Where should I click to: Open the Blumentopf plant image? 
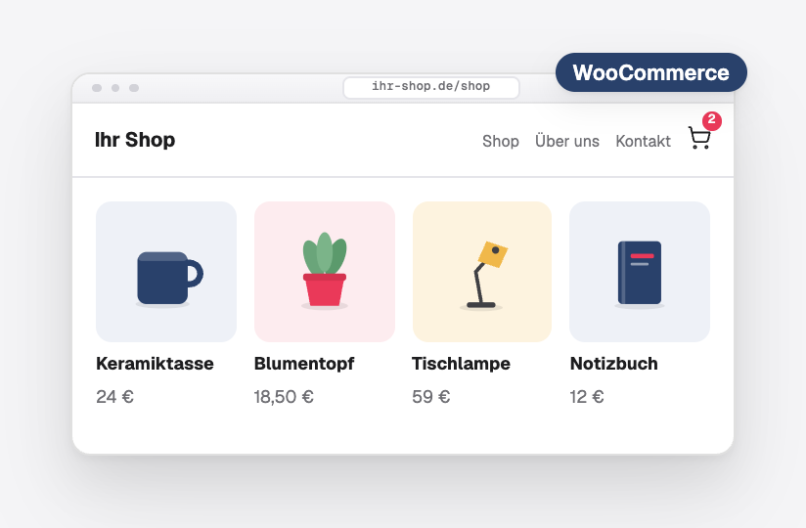[325, 272]
